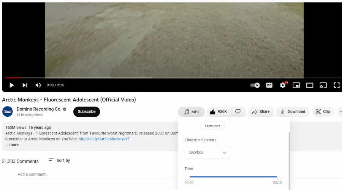Click the start handle of Time slider
Screen dimensions: 342x190
pos(187,177)
